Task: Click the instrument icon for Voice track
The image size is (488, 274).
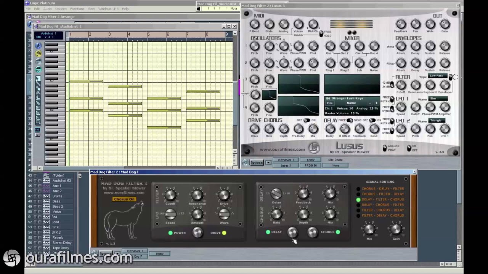Action: [x=46, y=212]
